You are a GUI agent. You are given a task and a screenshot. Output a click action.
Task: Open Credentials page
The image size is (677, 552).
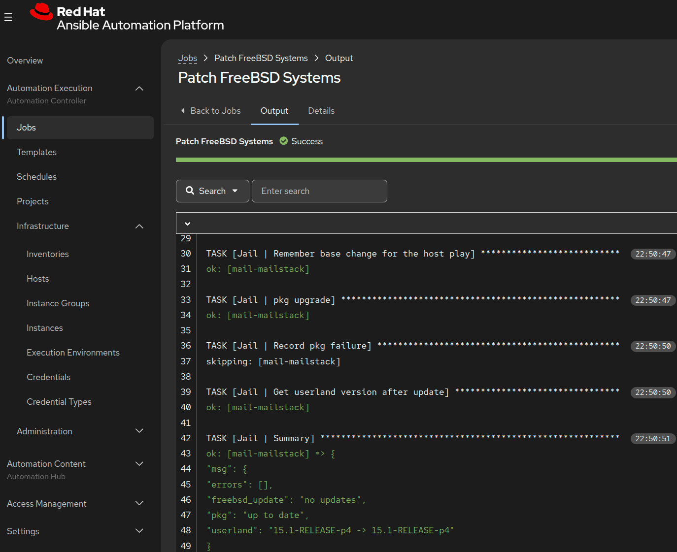coord(49,377)
